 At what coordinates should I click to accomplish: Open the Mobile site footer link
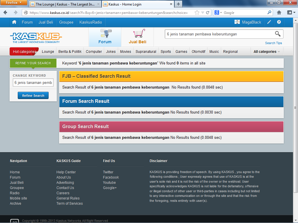[x=18, y=198]
